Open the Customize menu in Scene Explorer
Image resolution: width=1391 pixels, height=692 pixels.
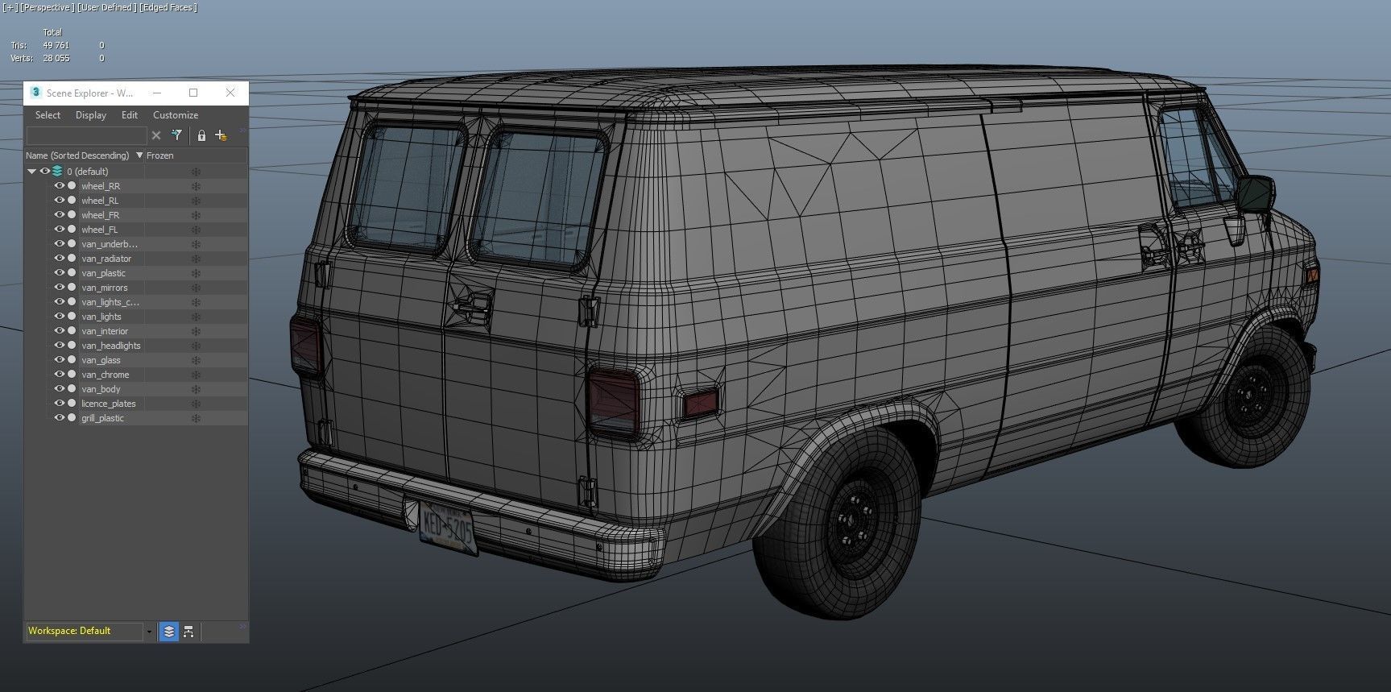click(x=176, y=115)
